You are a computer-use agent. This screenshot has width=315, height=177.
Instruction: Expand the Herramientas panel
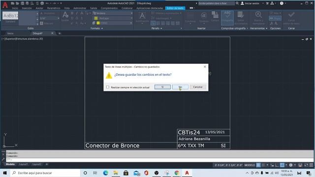click(258, 29)
